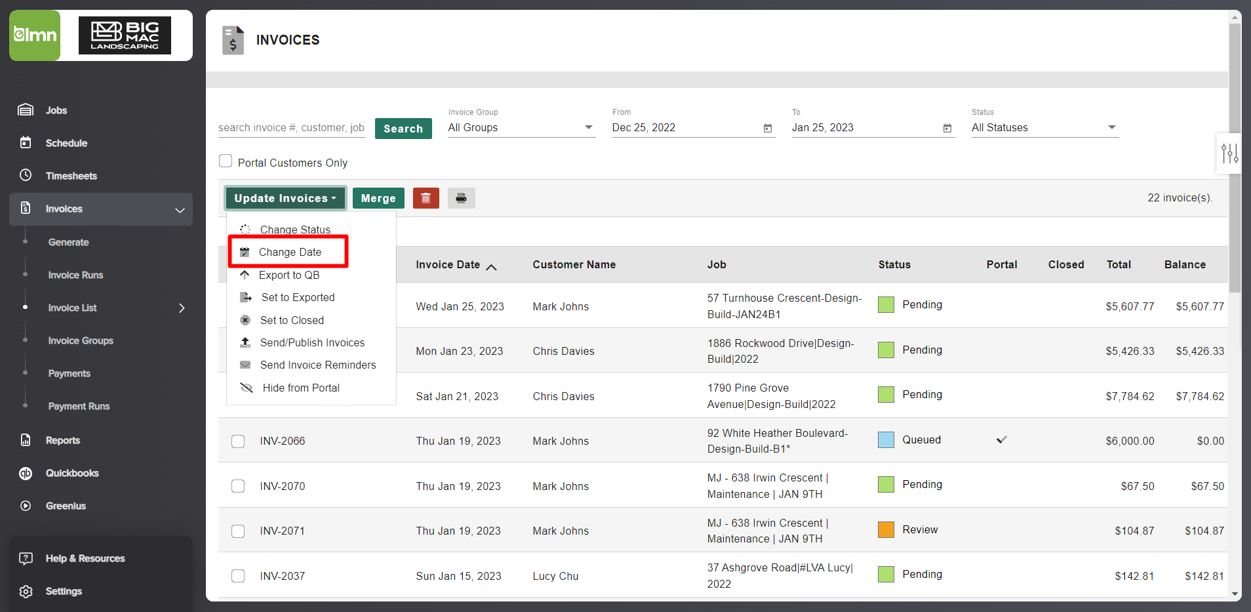Image resolution: width=1251 pixels, height=612 pixels.
Task: Delete selected invoices with the trash icon
Action: click(x=426, y=197)
